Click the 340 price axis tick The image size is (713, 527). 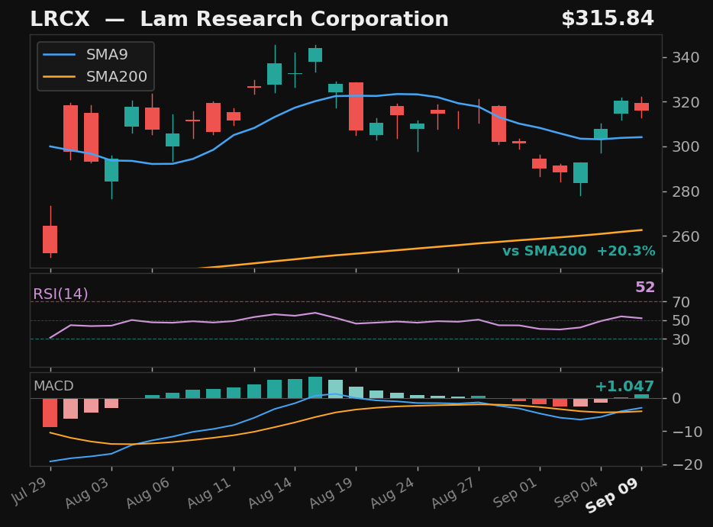[x=686, y=58]
